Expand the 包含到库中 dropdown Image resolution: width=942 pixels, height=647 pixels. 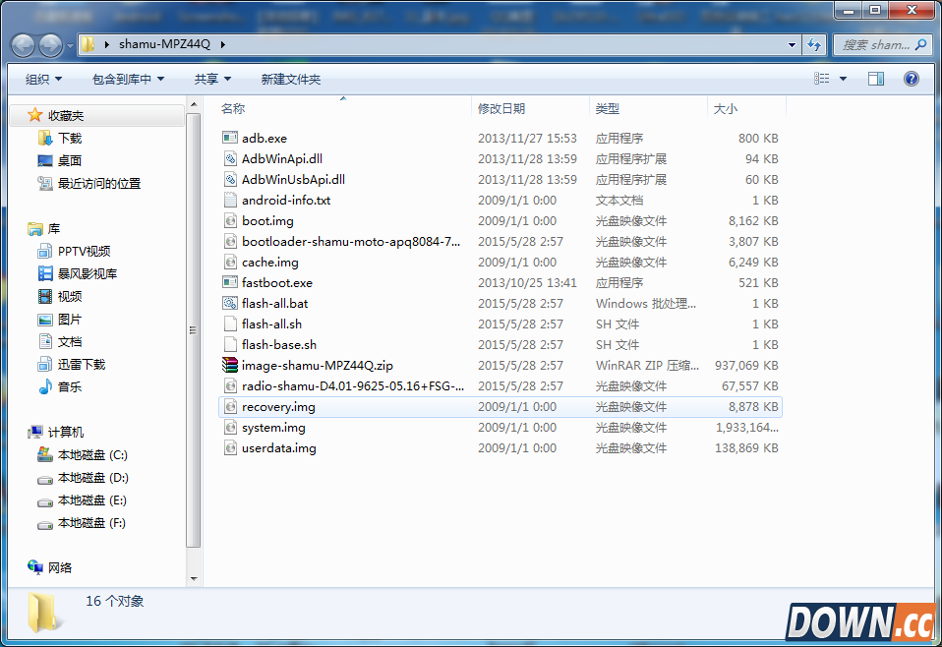128,79
